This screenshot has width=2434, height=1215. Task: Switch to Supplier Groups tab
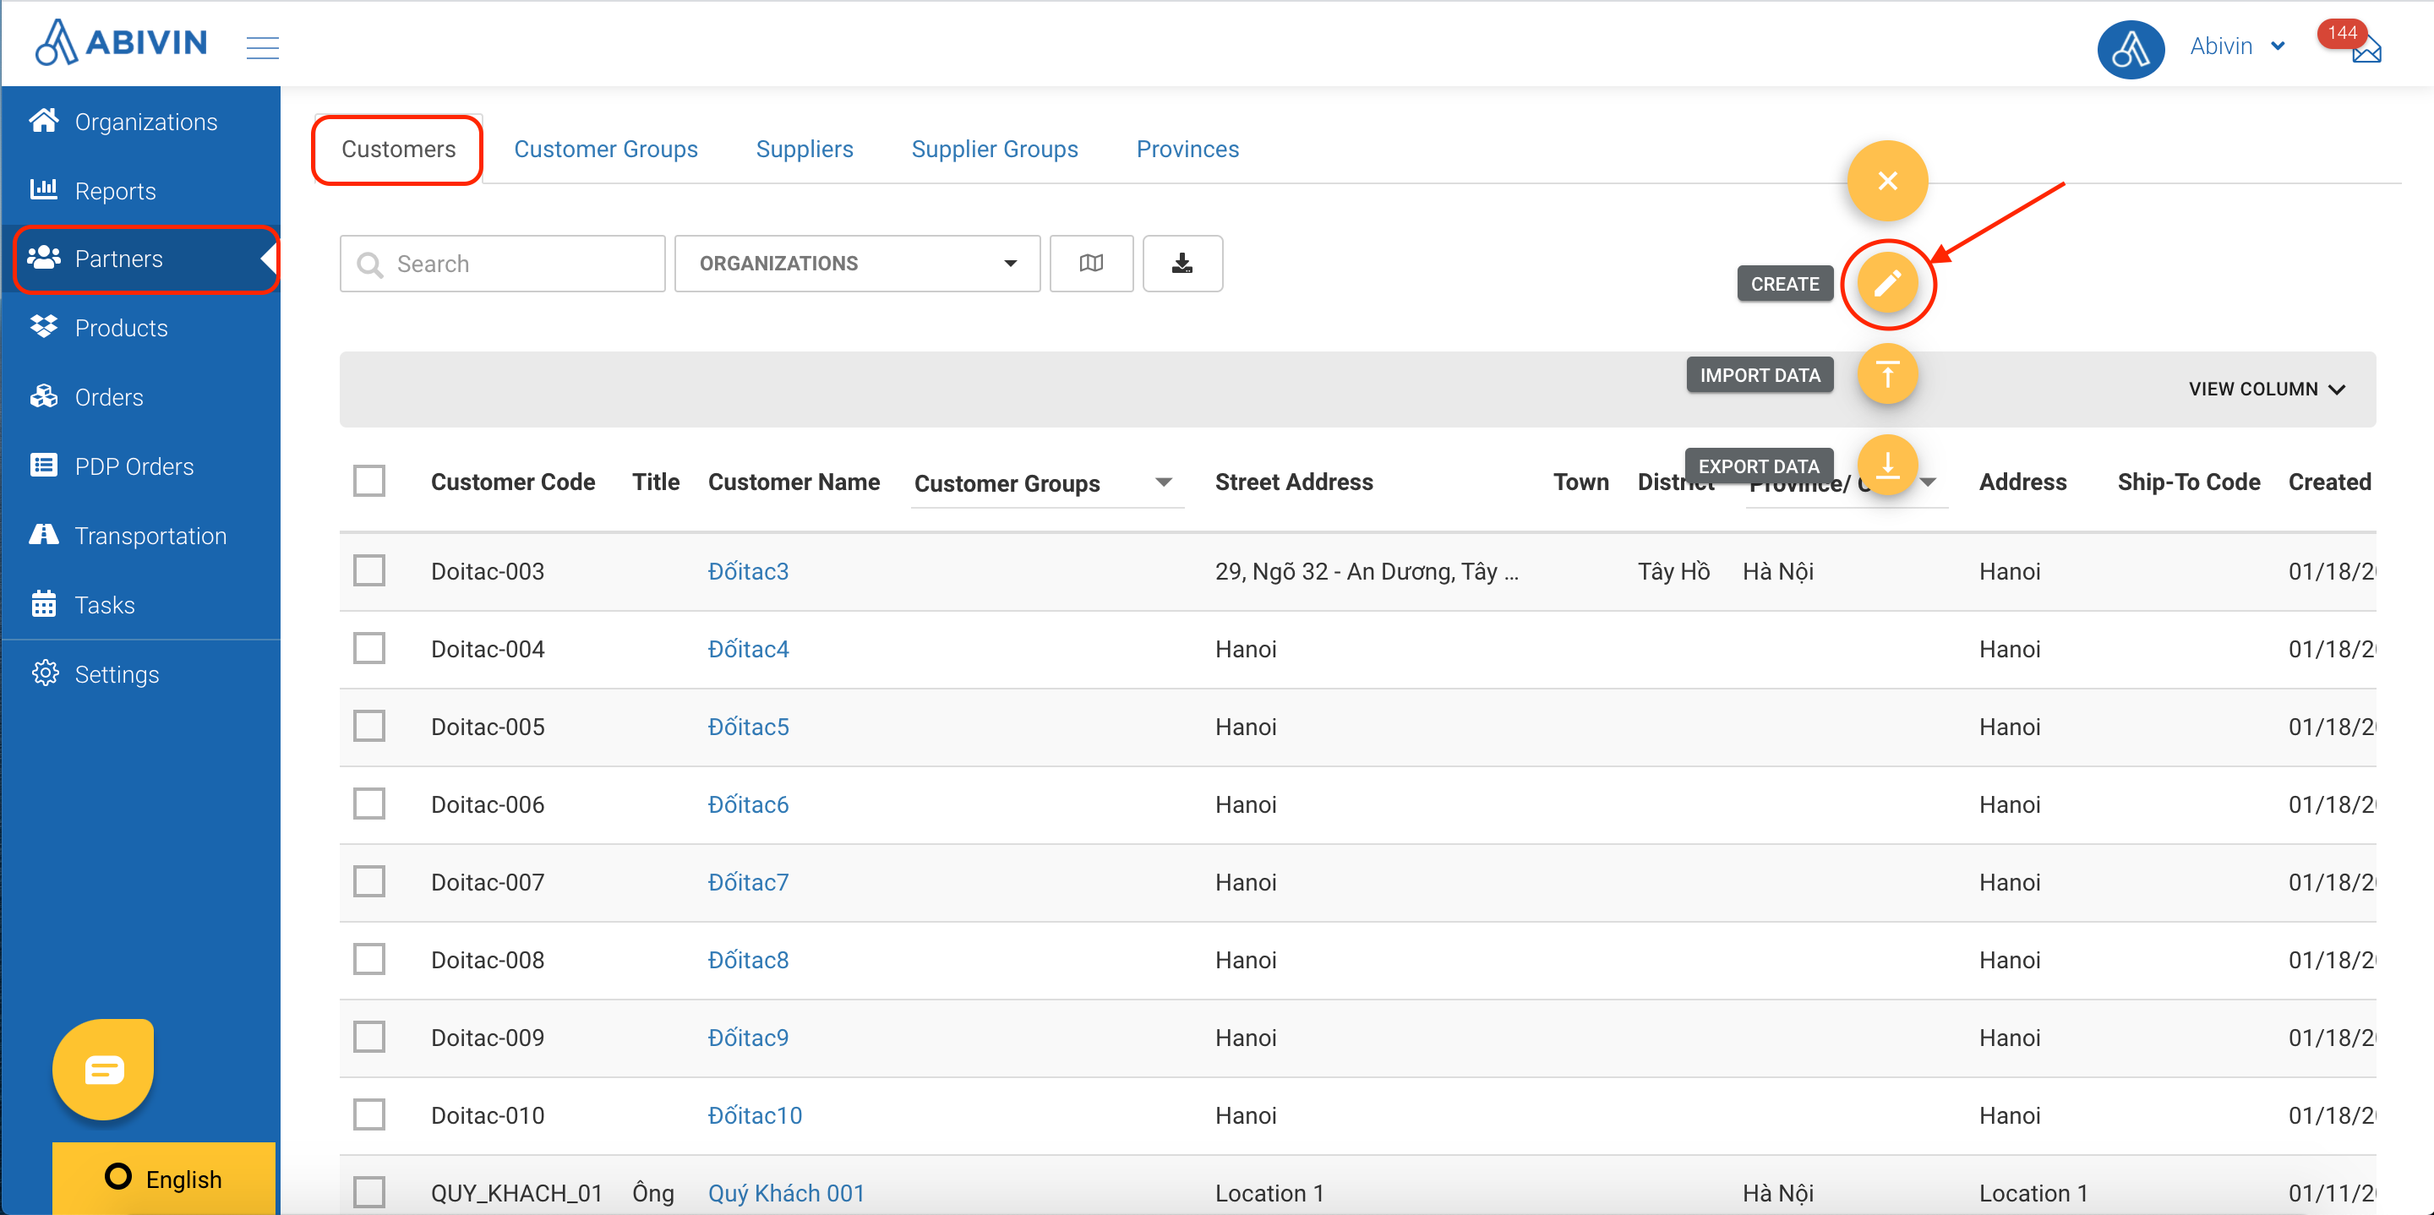coord(994,150)
